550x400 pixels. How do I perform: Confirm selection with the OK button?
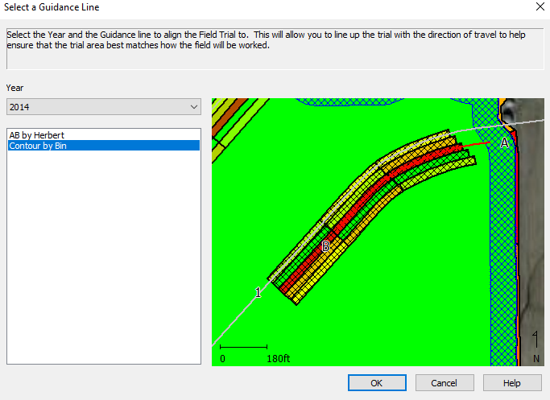[376, 383]
